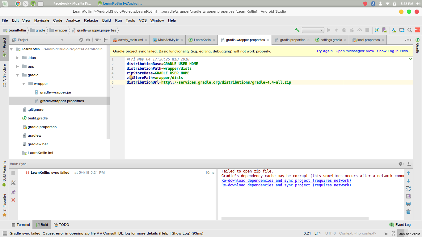The height and width of the screenshot is (237, 422).
Task: Open Project Structure icon in toolbar
Action: tap(402, 30)
